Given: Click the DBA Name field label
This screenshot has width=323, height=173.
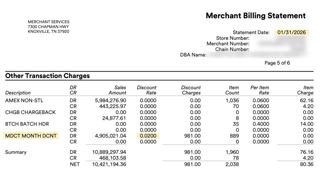Looking at the screenshot, I should [x=193, y=55].
